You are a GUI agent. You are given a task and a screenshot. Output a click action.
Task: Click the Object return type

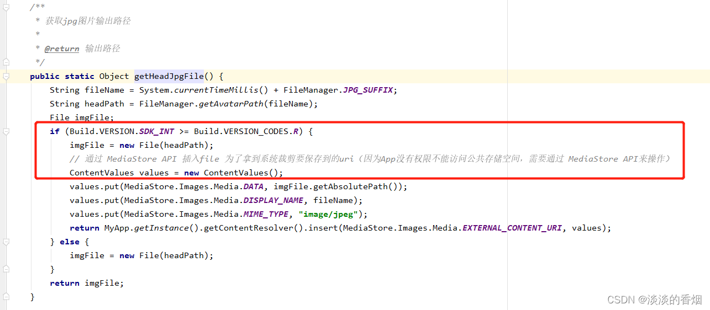pyautogui.click(x=114, y=76)
